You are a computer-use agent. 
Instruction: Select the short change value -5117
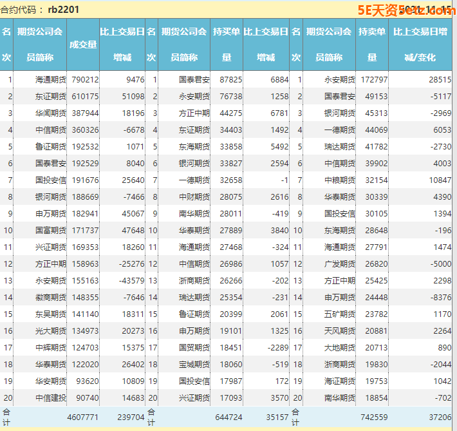[441, 96]
